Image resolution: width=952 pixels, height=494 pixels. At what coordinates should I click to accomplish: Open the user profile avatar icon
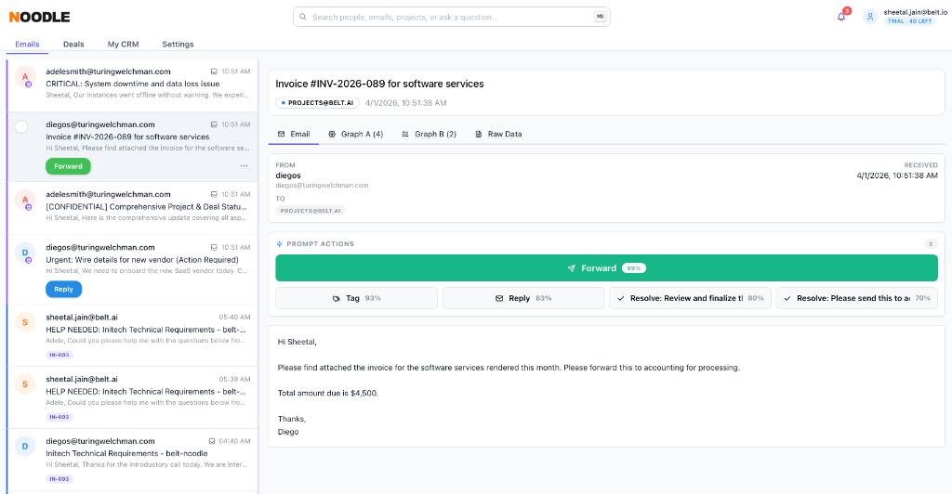870,17
